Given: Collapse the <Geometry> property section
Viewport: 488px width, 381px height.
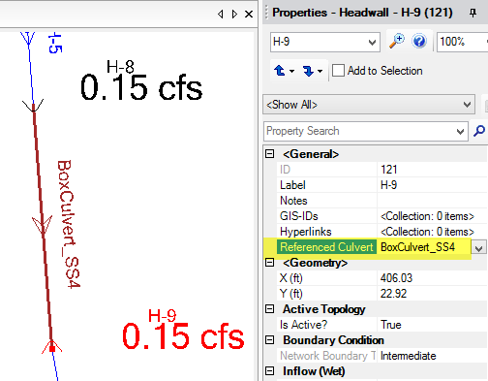Looking at the screenshot, I should coord(270,263).
